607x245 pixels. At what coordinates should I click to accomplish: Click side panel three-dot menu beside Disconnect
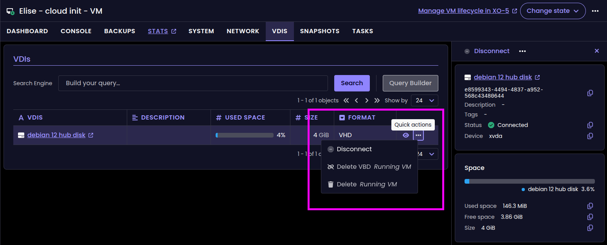[522, 51]
